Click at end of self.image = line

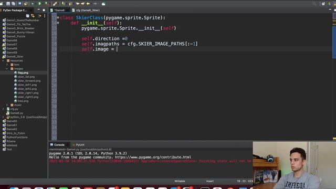(118, 49)
